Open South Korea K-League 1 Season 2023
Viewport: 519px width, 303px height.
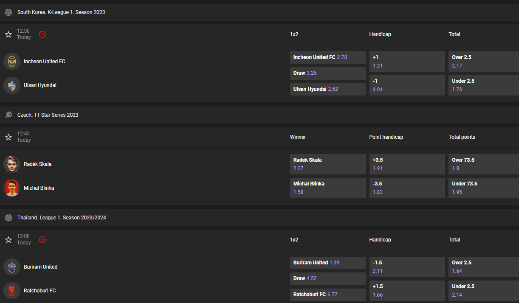61,12
